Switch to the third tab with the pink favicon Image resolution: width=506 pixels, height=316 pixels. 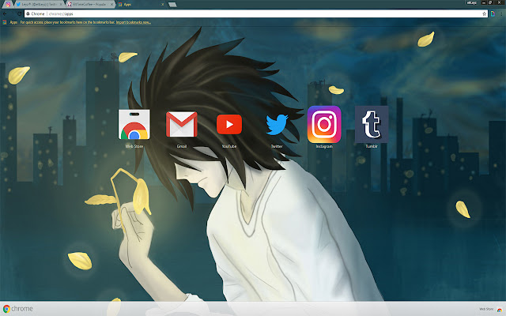(89, 5)
